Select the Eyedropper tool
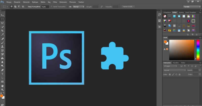Image resolution: width=202 pixels, height=106 pixels. (x=2, y=35)
